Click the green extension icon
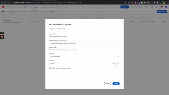 pyautogui.click(x=142, y=3)
